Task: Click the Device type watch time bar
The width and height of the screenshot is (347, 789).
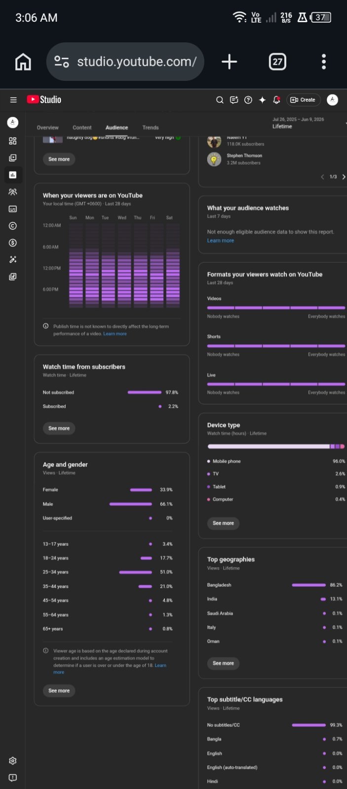Action: (x=276, y=446)
